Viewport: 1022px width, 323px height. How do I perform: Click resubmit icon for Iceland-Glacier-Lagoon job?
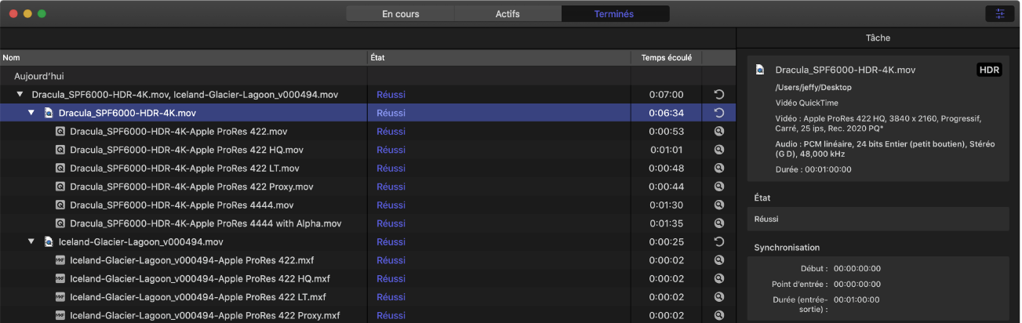tap(718, 242)
